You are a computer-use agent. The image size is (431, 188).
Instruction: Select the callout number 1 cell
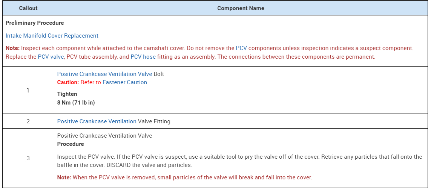[28, 91]
